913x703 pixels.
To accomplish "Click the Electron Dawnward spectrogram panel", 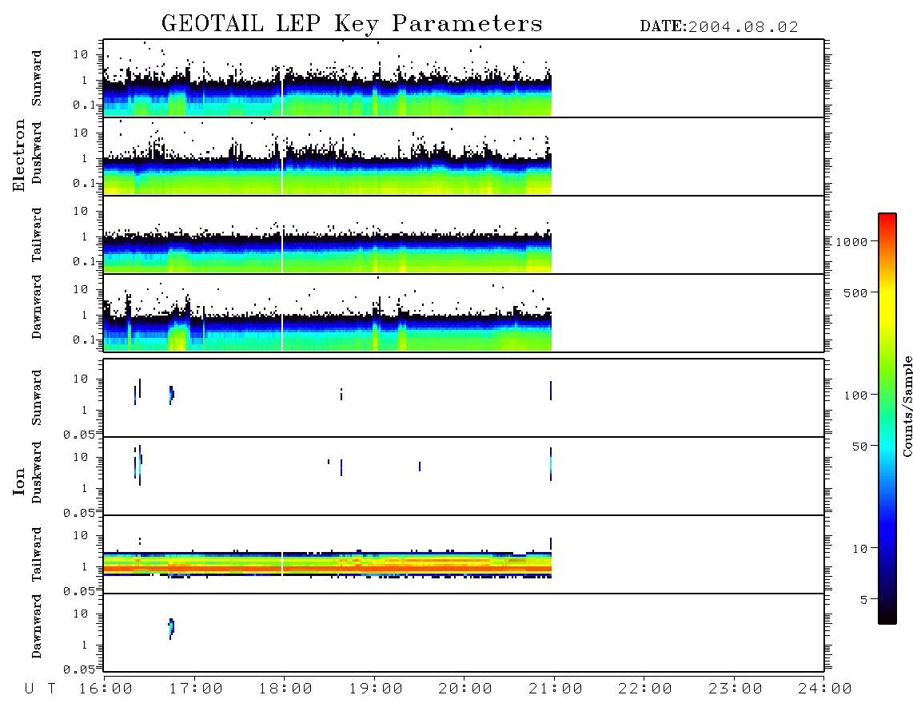I will pyautogui.click(x=464, y=312).
